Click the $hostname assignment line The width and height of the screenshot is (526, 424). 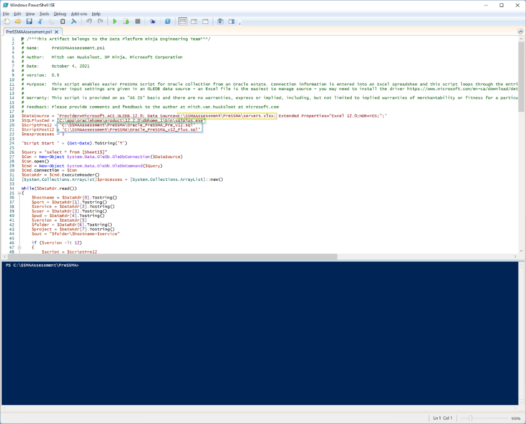74,197
